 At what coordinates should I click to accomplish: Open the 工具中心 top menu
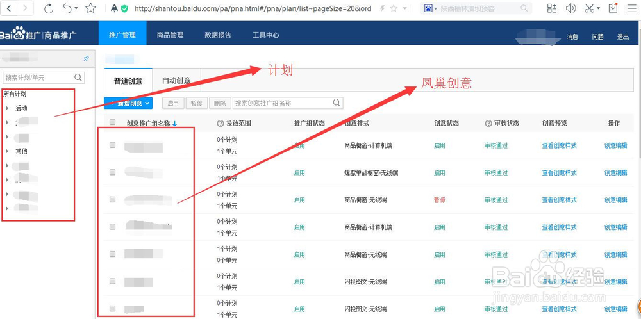click(266, 35)
